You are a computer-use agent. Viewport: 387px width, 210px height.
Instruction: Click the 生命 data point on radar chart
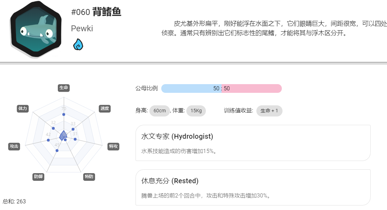coord(64,114)
